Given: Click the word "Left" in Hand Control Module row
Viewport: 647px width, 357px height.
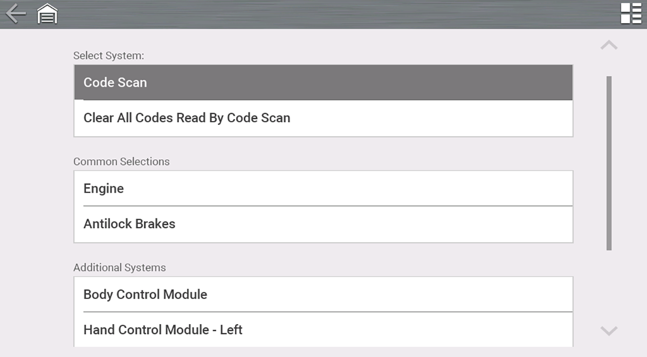Looking at the screenshot, I should [231, 330].
